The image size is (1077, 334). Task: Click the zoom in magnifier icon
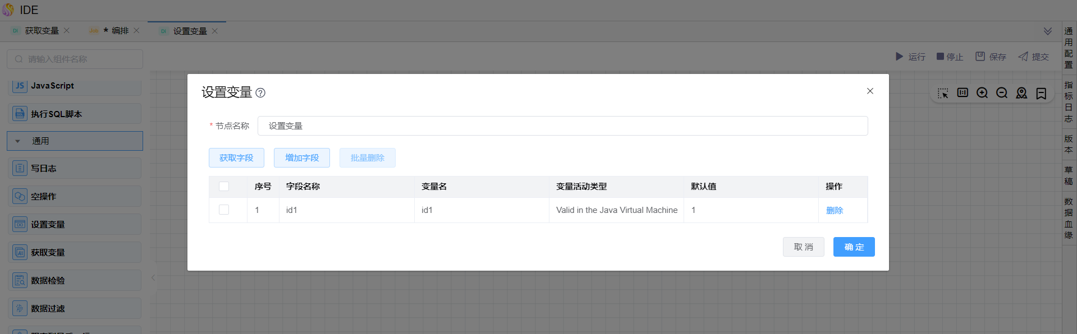click(x=982, y=93)
